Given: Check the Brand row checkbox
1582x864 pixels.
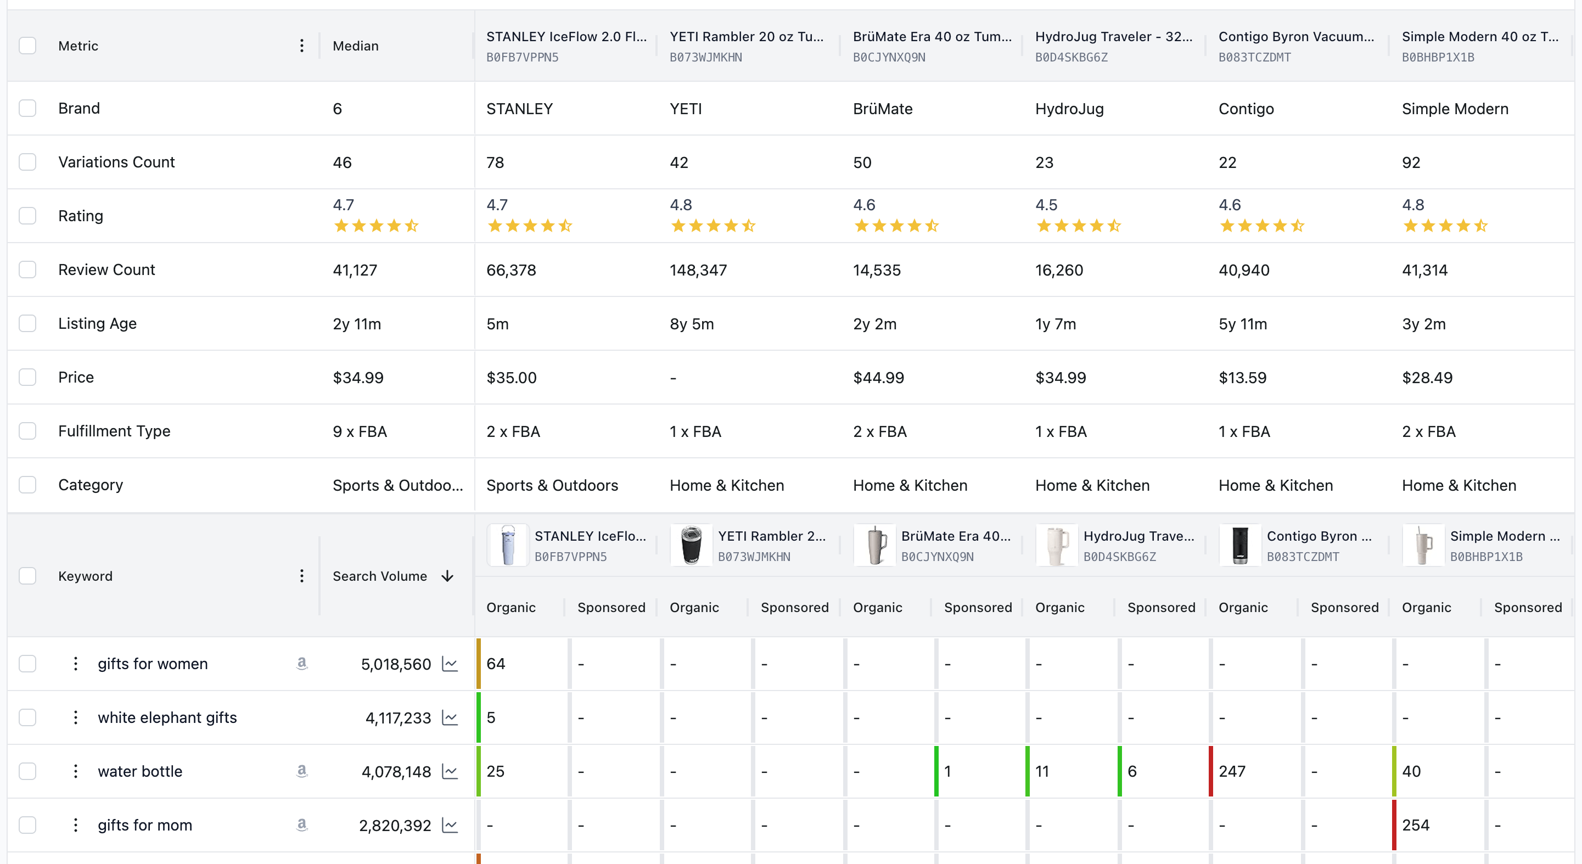Looking at the screenshot, I should (27, 108).
